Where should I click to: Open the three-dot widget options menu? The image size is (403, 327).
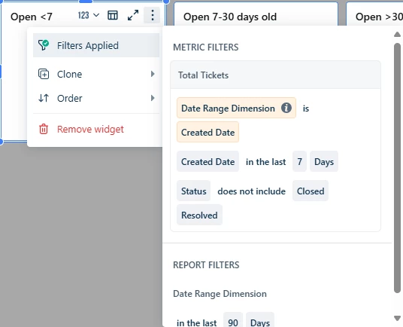click(152, 15)
